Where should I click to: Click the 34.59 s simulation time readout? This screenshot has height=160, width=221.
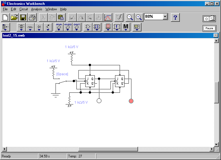pos(53,156)
